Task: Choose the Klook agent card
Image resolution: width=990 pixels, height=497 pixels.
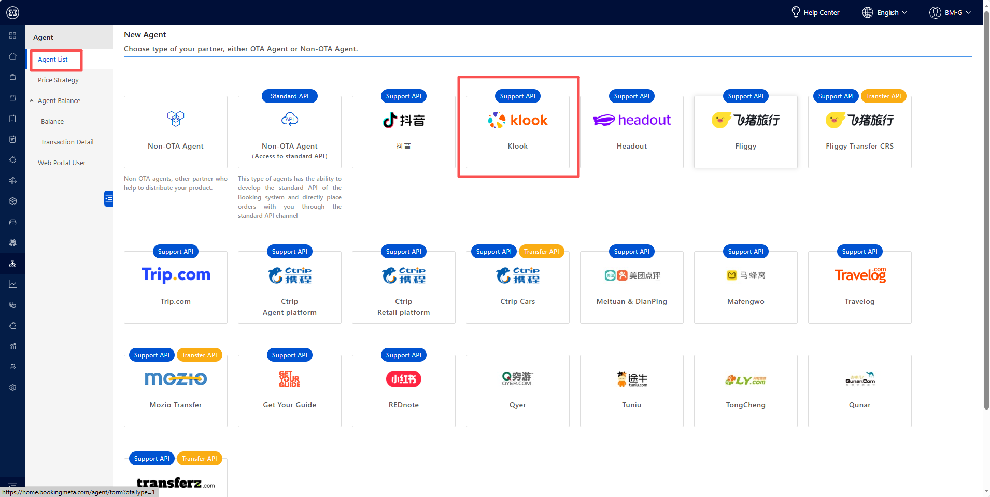Action: pos(517,132)
